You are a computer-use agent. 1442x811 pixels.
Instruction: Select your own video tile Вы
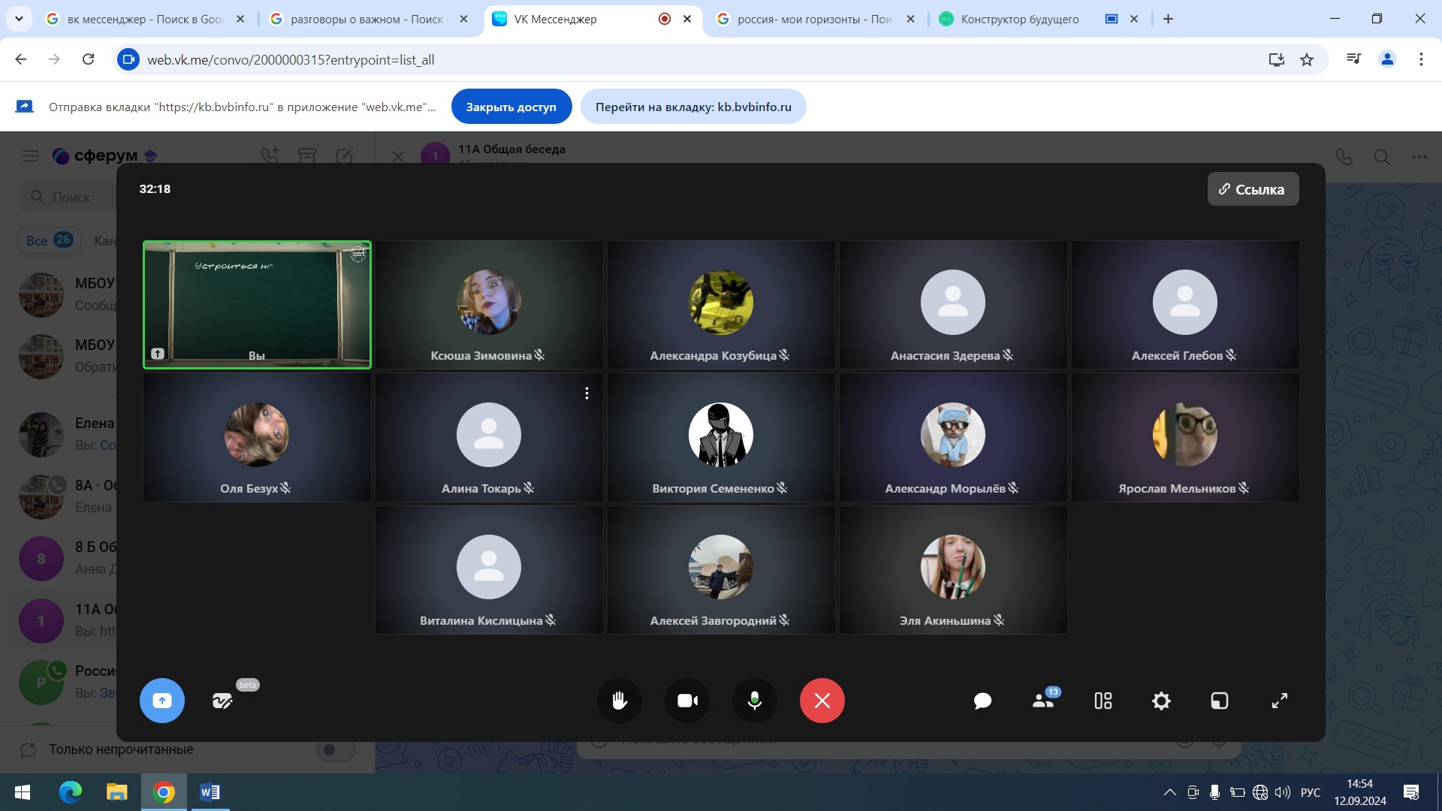[x=257, y=304]
